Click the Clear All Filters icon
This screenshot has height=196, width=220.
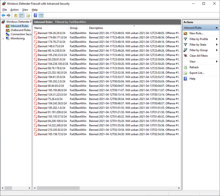tap(186, 56)
